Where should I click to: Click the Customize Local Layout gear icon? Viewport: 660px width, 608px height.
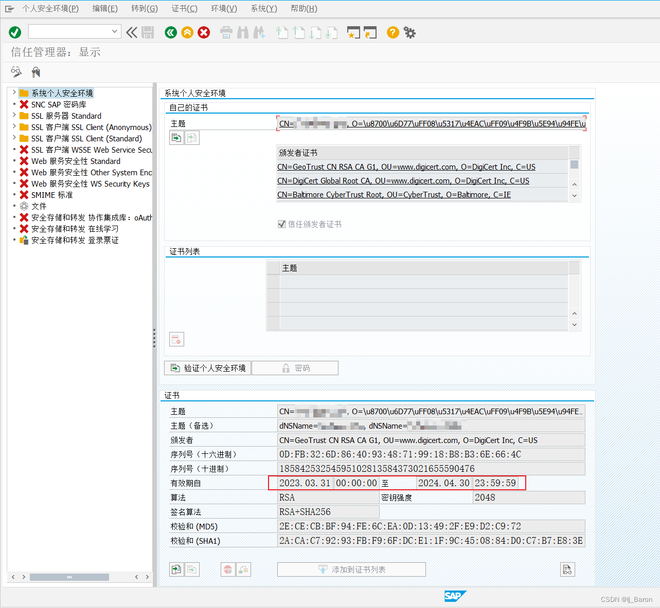[x=409, y=32]
